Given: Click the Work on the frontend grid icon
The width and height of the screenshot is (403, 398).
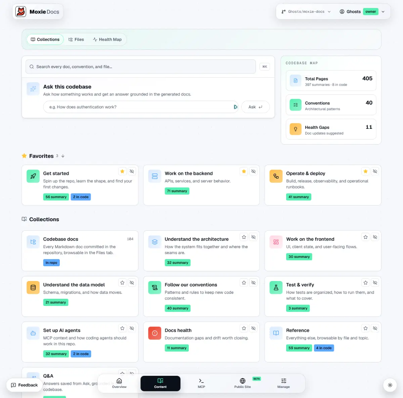Looking at the screenshot, I should click(x=276, y=242).
